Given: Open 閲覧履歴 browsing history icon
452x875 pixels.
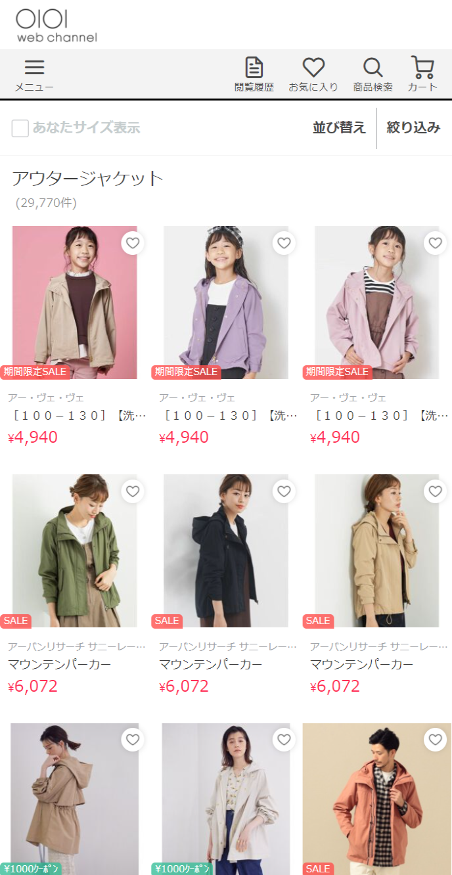Looking at the screenshot, I should pyautogui.click(x=254, y=75).
